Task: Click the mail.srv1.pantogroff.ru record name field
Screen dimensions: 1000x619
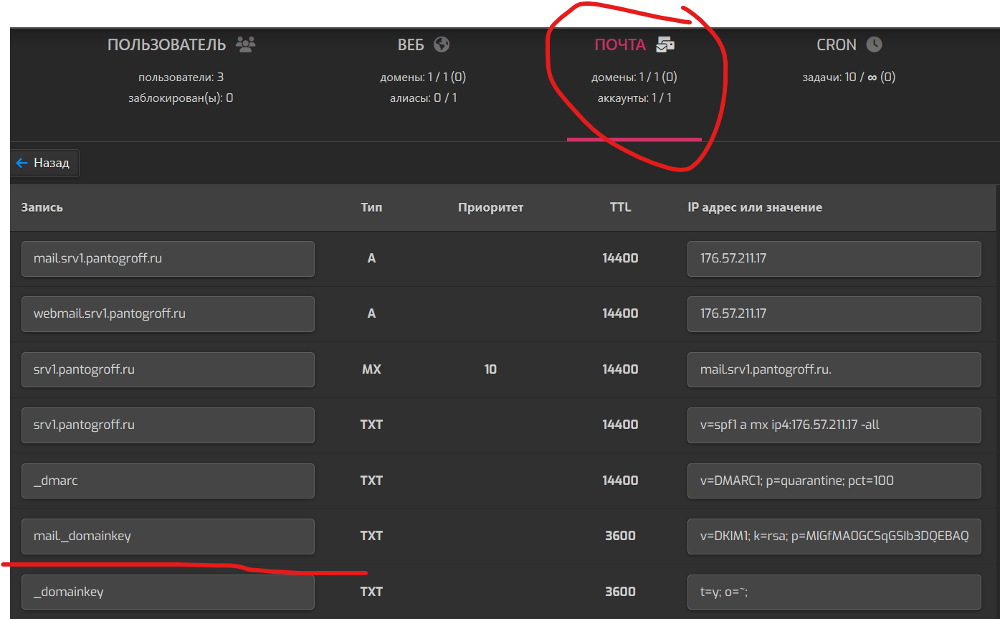Action: [168, 258]
